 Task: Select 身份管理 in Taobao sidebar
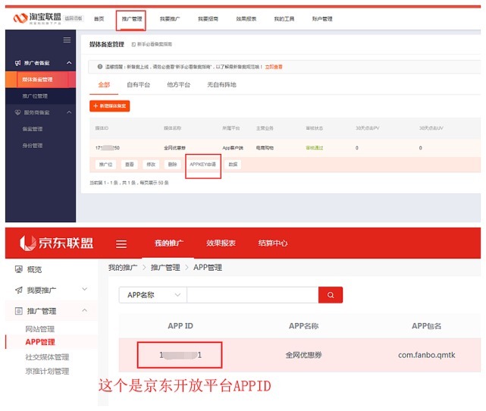(x=33, y=146)
